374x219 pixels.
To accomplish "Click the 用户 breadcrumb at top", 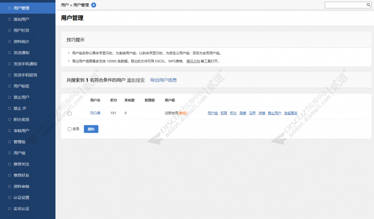I will coord(65,5).
